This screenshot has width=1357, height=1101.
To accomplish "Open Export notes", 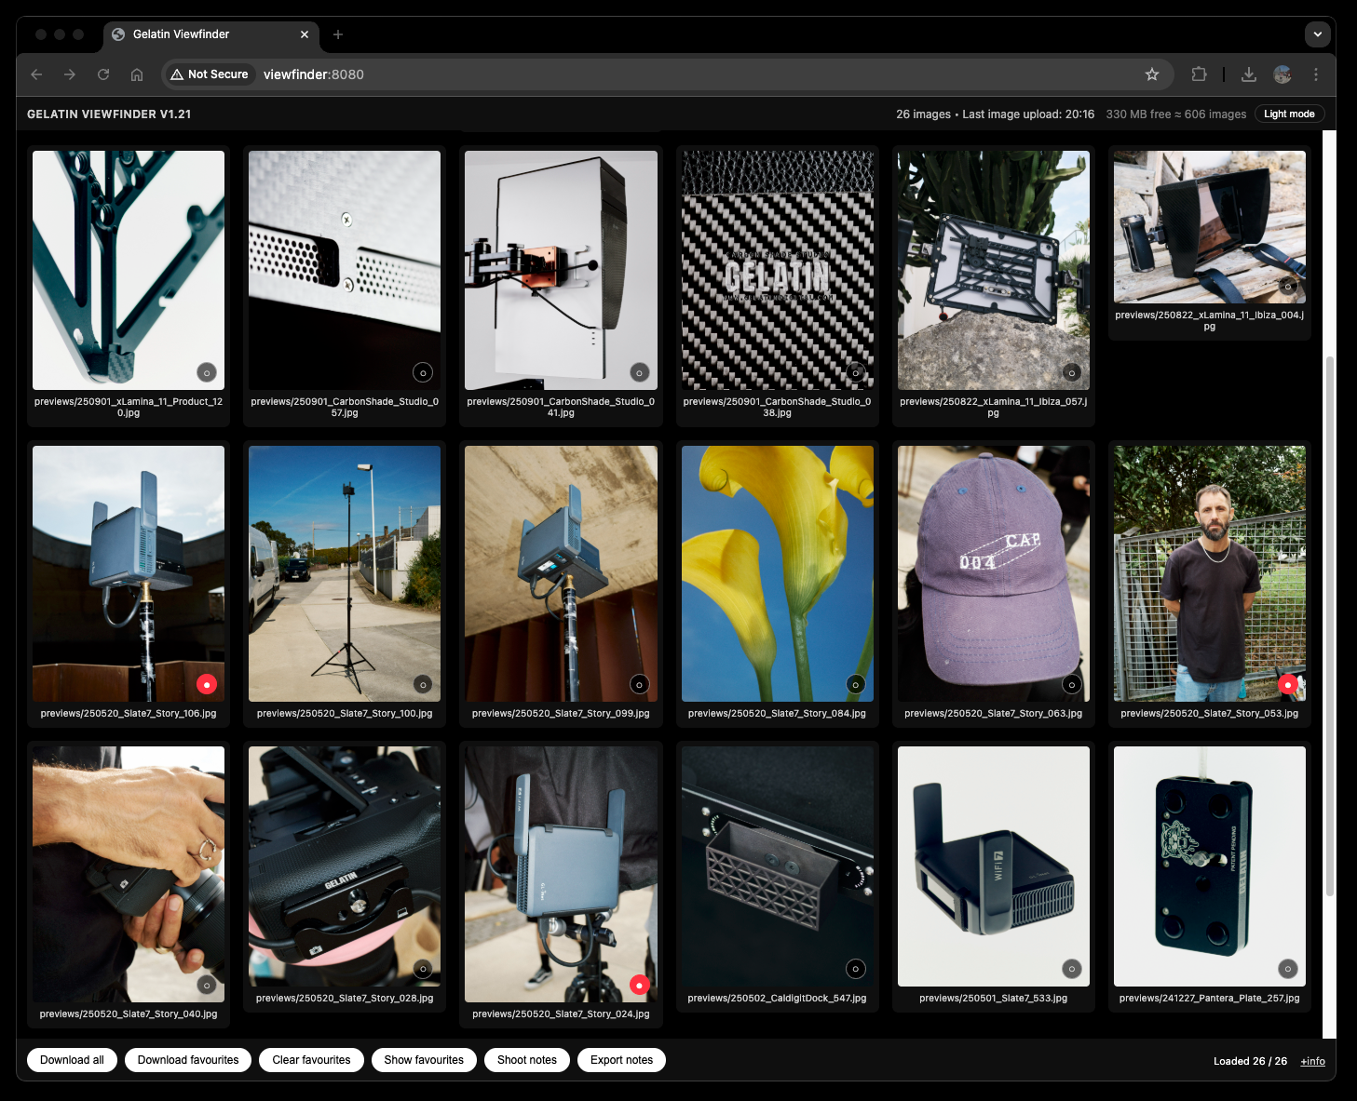I will click(x=621, y=1059).
